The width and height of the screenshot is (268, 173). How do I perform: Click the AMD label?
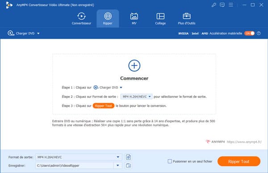(205, 33)
